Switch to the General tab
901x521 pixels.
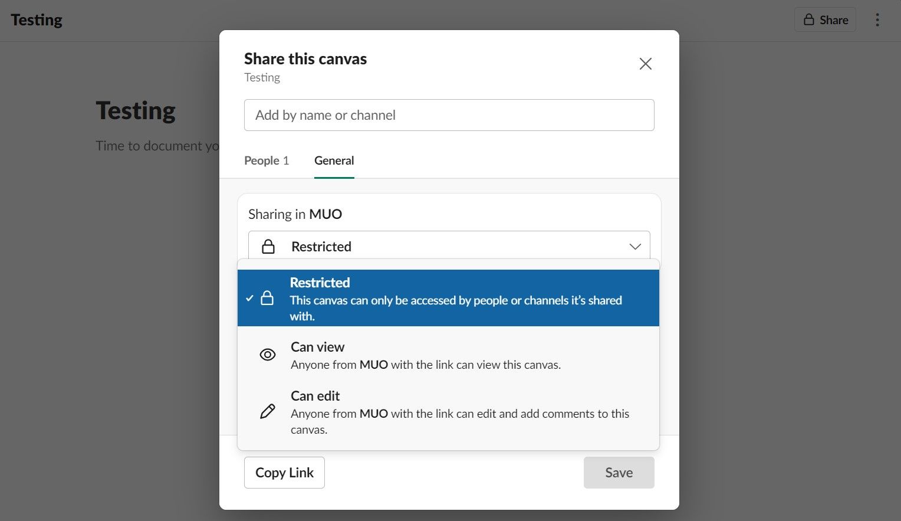tap(334, 160)
